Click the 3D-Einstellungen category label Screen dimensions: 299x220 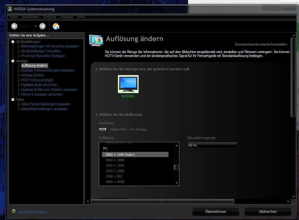(28, 42)
